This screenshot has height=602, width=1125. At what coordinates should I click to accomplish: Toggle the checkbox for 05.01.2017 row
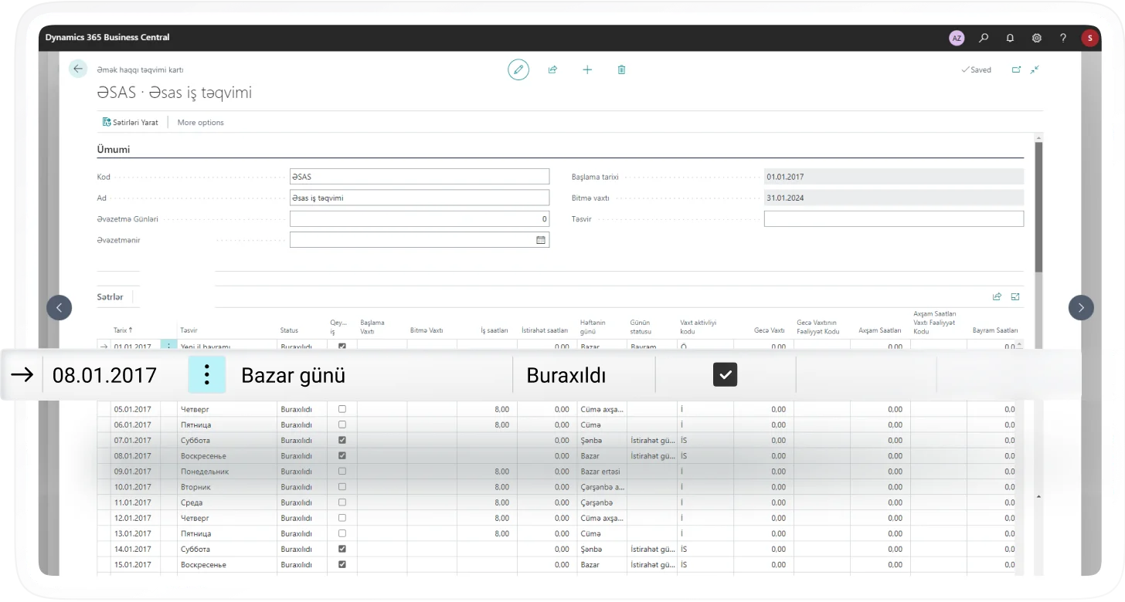(342, 409)
